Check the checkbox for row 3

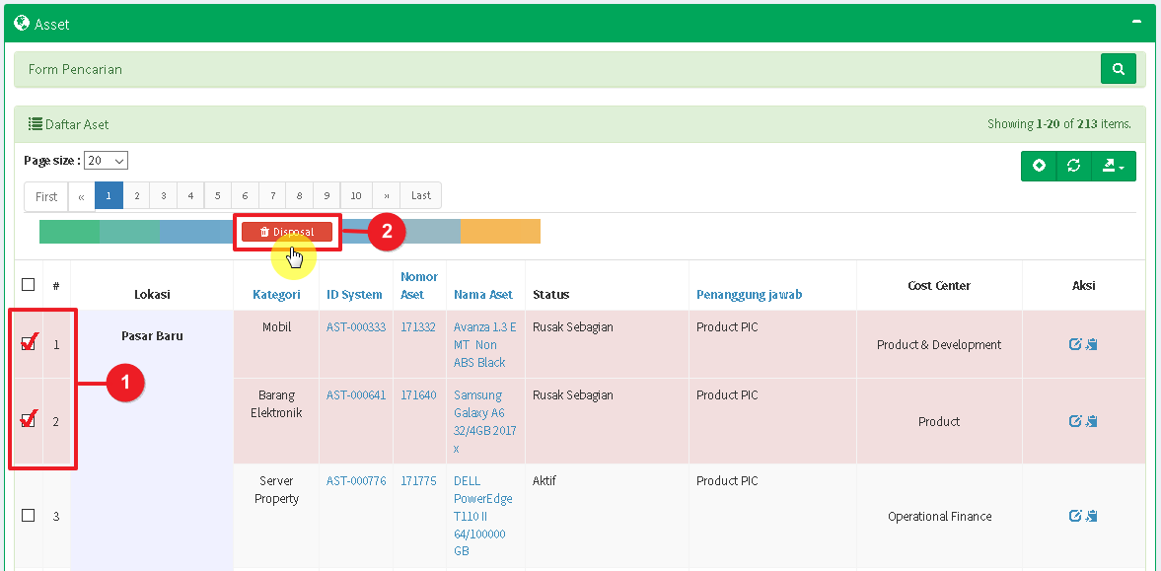click(29, 516)
